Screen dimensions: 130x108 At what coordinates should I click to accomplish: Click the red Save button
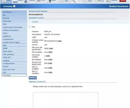coord(123,1)
